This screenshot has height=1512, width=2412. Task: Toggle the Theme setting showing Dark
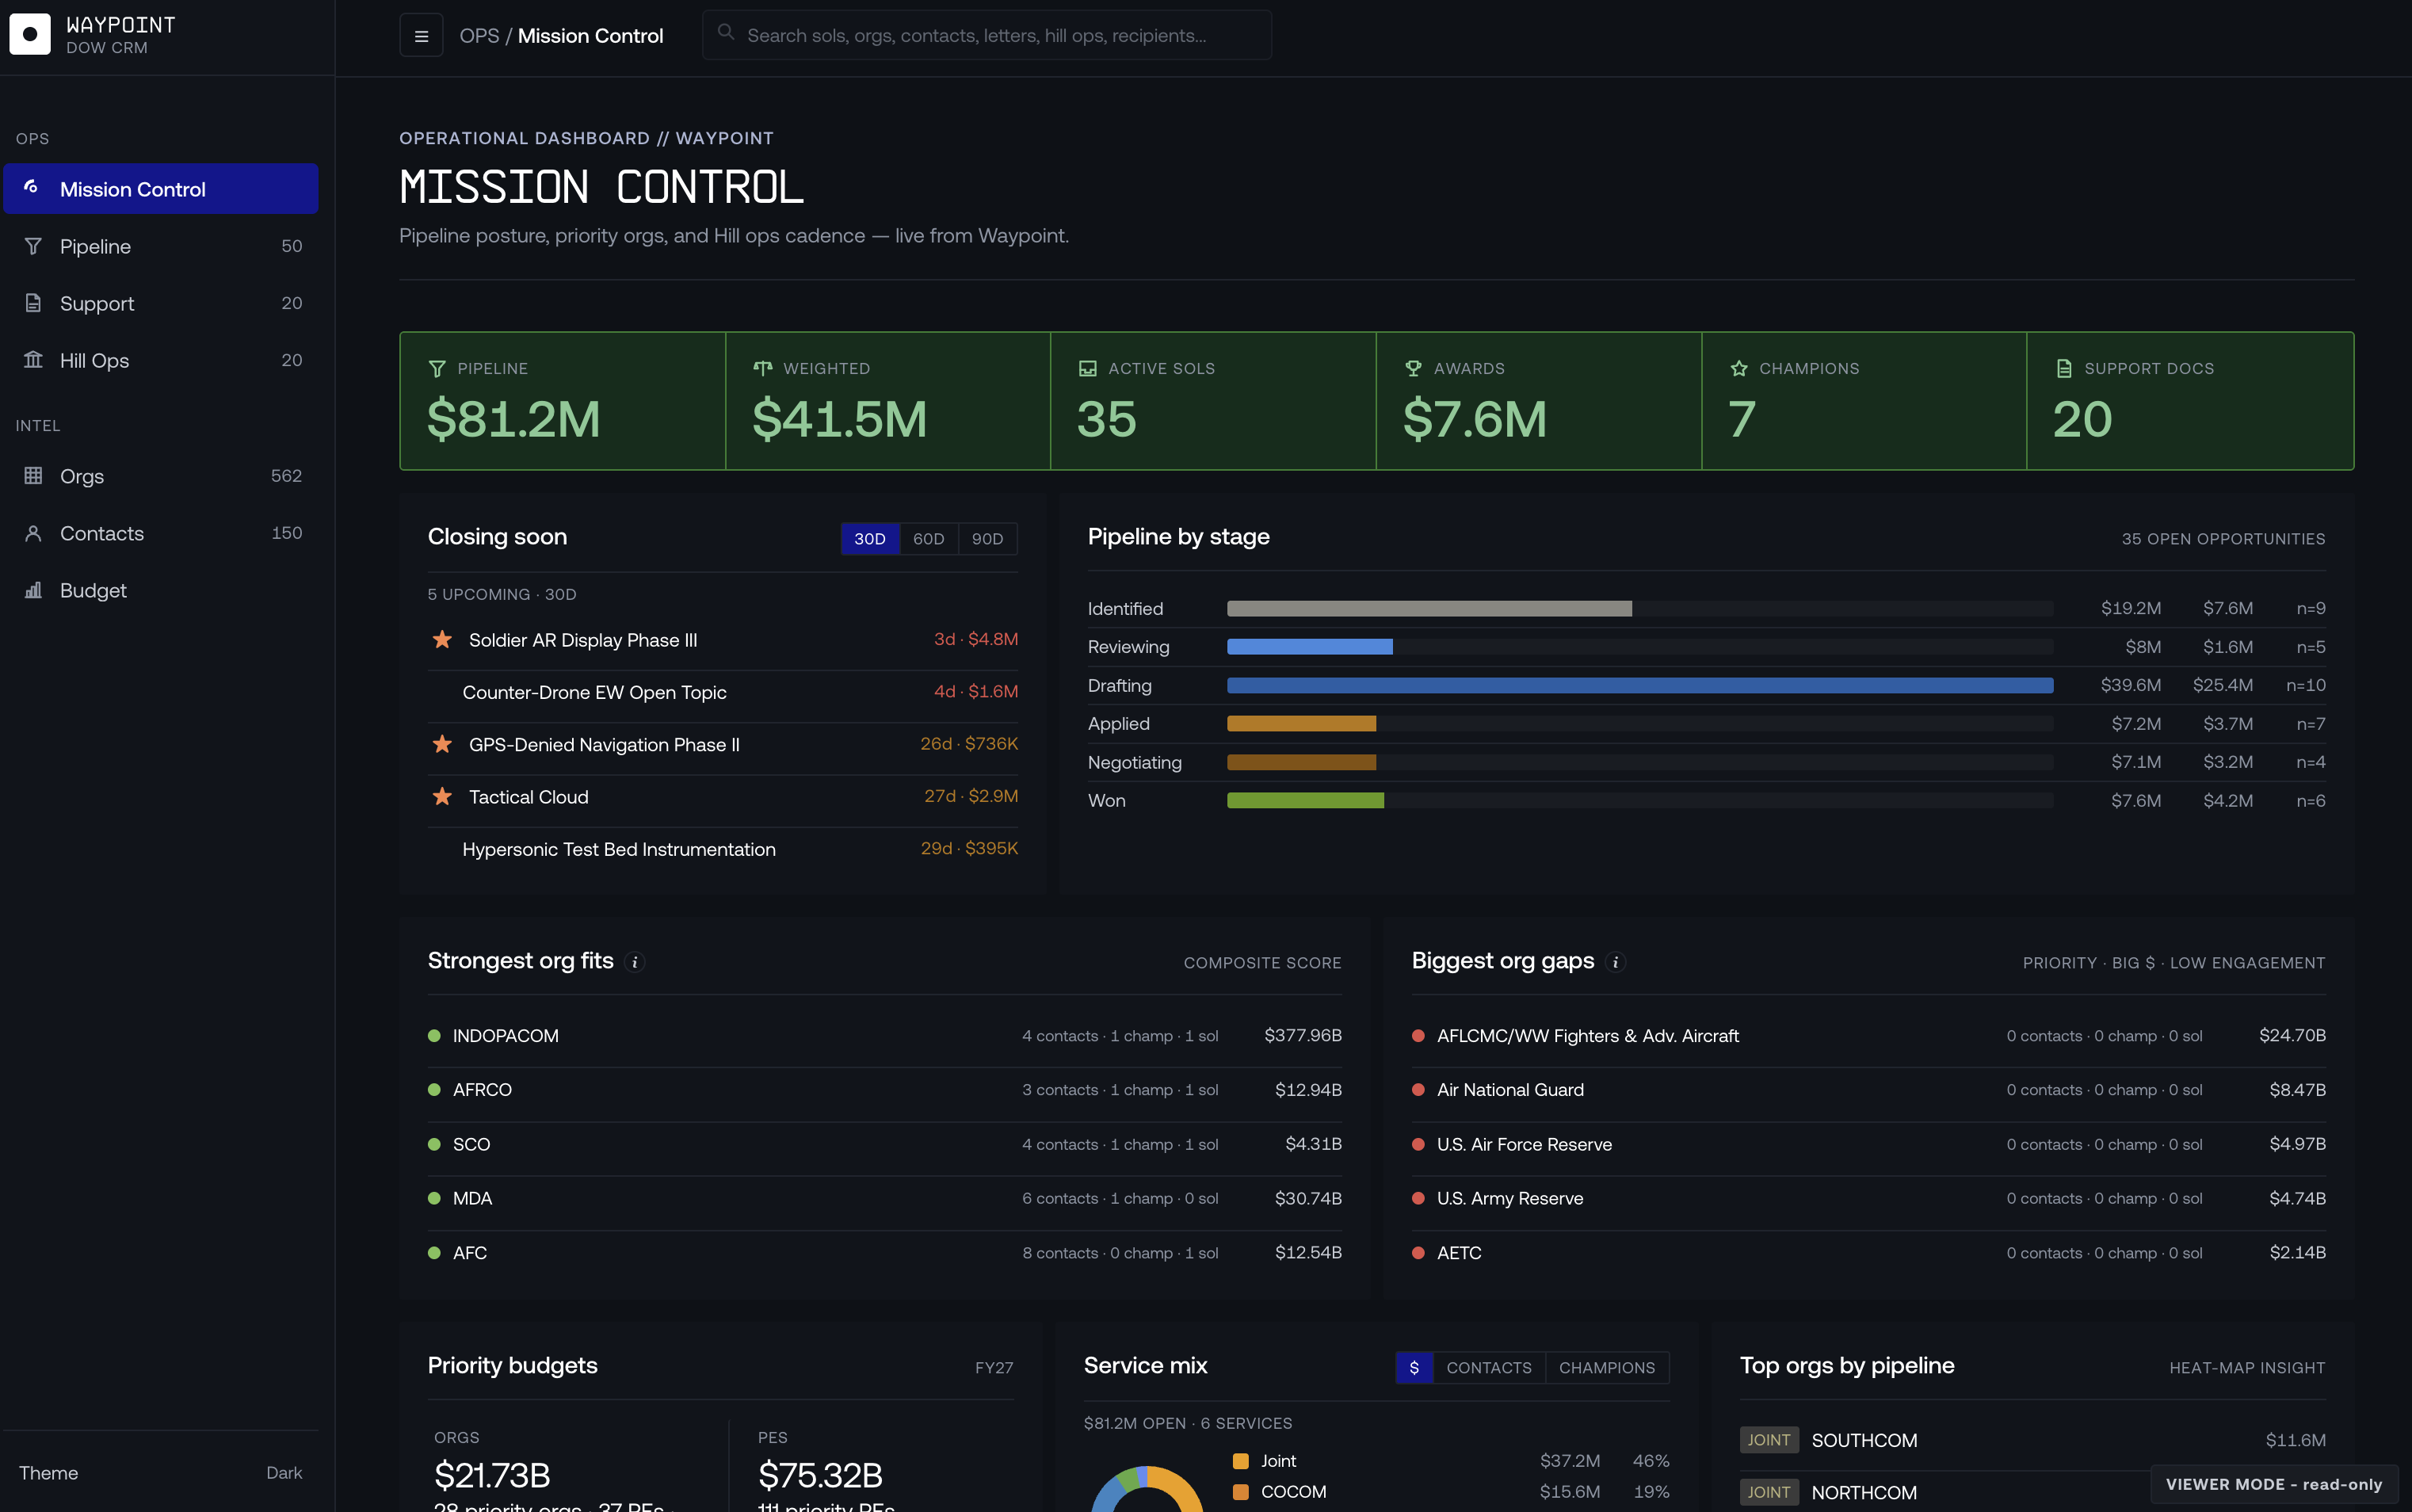pyautogui.click(x=161, y=1473)
